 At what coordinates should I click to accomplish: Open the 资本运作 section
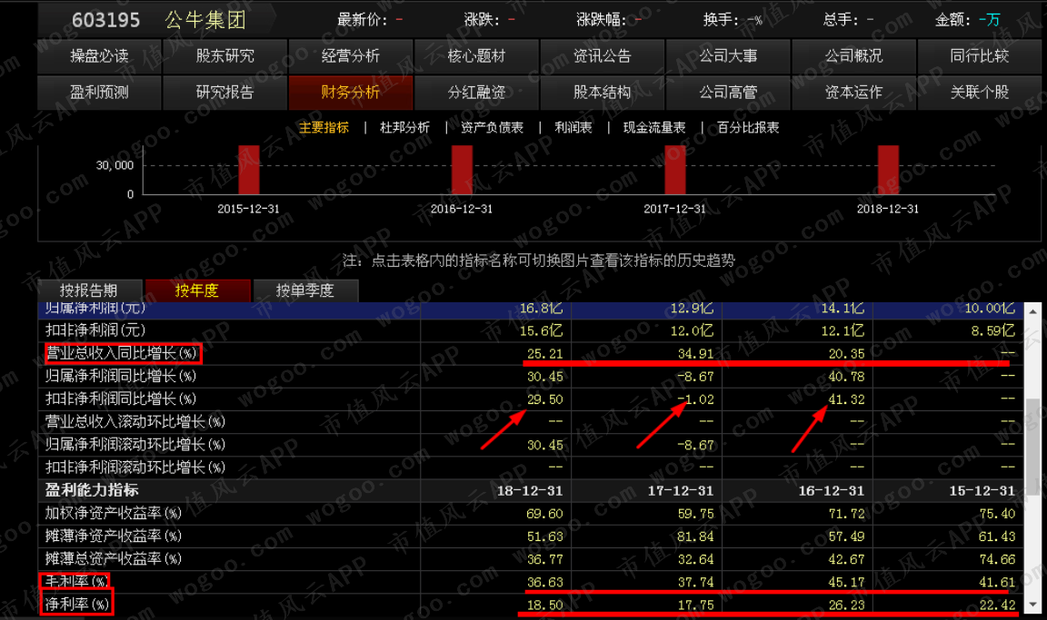coord(853,92)
